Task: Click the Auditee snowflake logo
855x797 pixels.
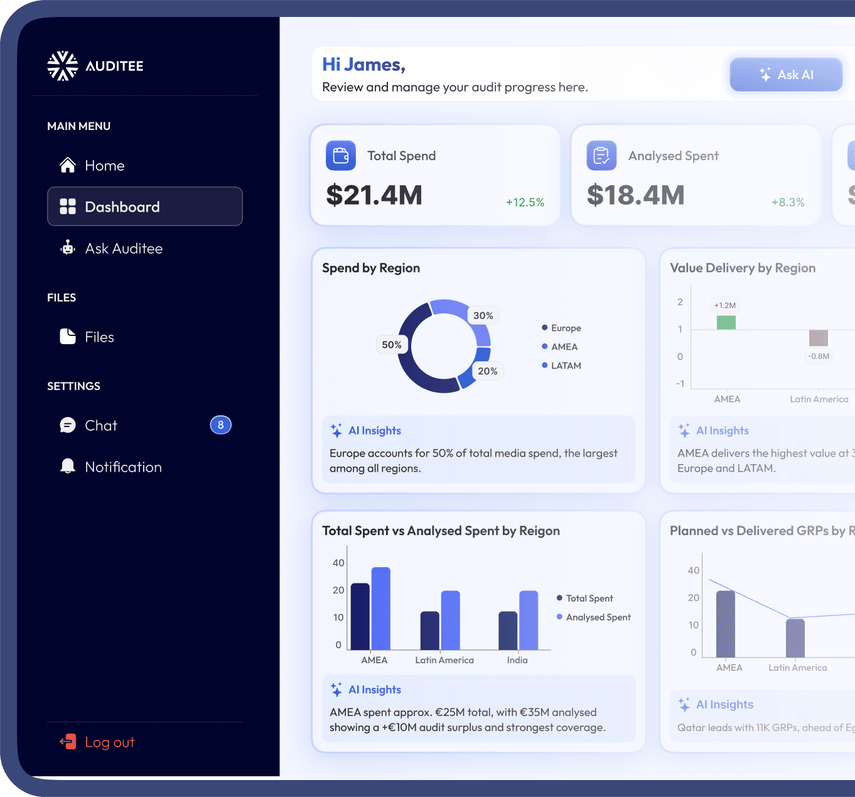Action: coord(63,65)
